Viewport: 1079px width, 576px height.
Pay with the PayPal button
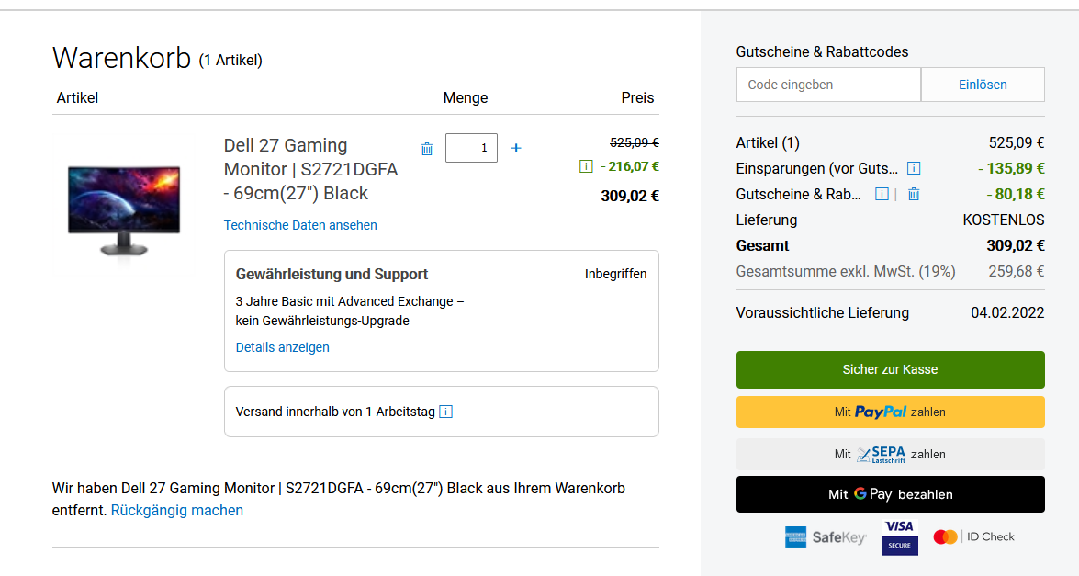tap(891, 412)
